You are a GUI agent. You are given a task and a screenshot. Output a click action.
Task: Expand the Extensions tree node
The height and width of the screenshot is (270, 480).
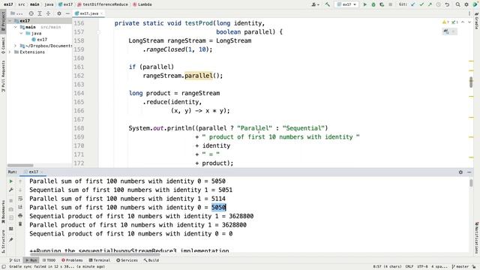tap(10, 52)
